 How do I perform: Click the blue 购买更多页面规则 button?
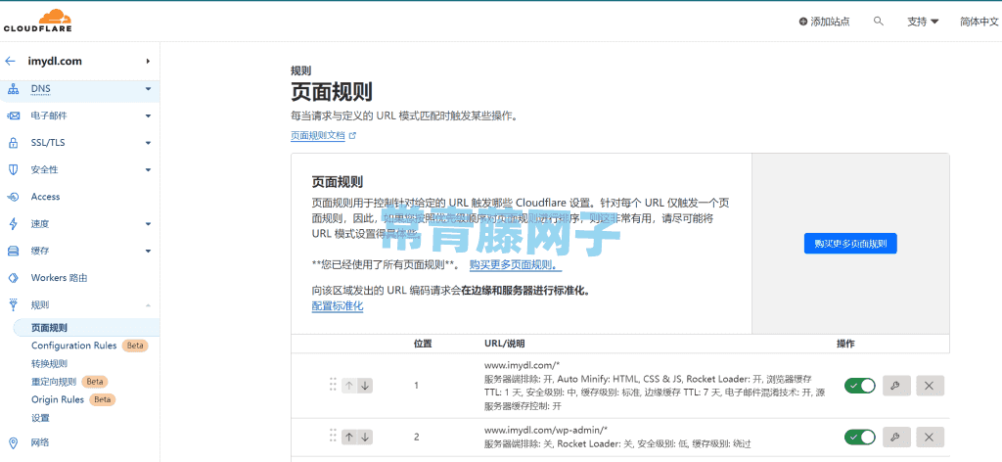(x=850, y=244)
